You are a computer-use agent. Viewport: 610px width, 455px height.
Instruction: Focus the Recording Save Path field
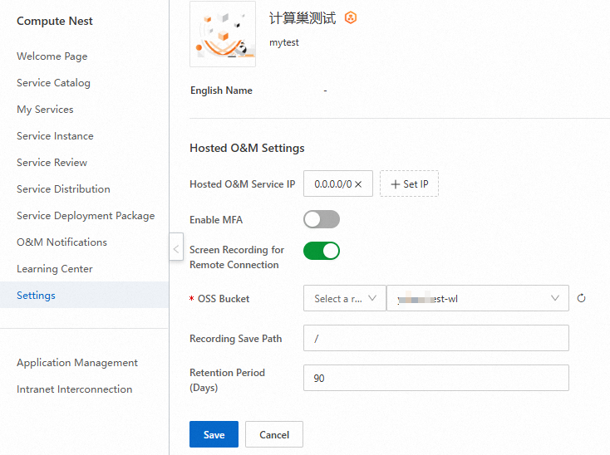[435, 338]
